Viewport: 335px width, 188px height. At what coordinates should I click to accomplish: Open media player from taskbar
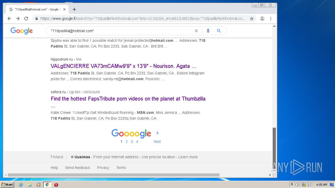[38, 185]
